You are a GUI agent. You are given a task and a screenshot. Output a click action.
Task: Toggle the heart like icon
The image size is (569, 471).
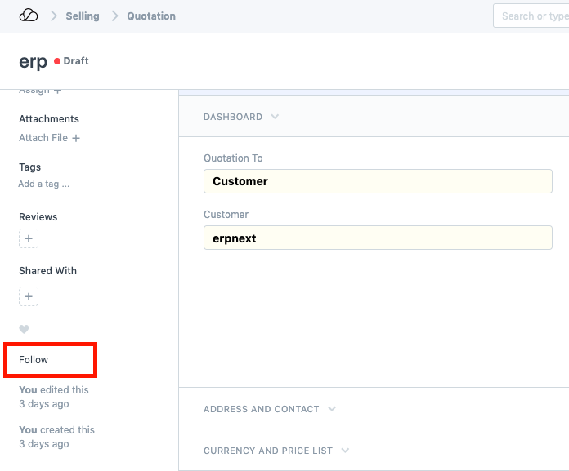pos(24,330)
